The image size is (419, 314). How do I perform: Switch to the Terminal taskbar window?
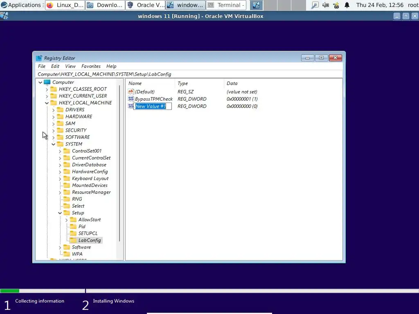(x=226, y=5)
